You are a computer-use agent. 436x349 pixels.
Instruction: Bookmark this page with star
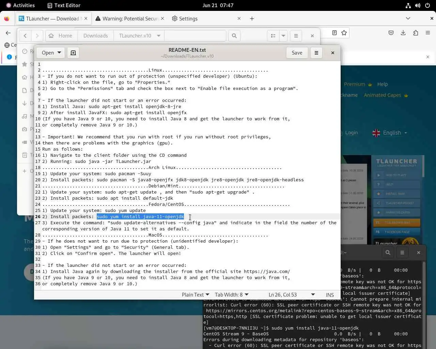pyautogui.click(x=344, y=33)
